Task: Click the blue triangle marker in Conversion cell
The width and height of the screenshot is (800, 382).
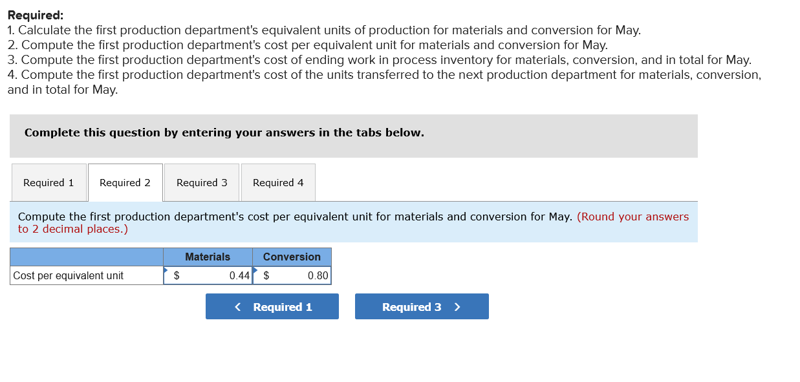Action: pyautogui.click(x=256, y=270)
